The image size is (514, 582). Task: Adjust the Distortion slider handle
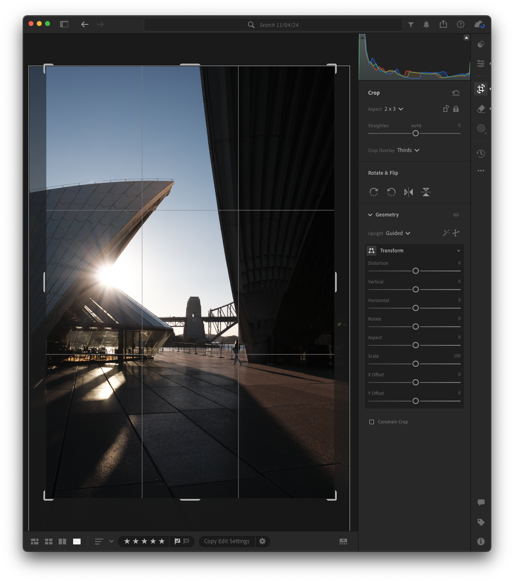tap(416, 271)
